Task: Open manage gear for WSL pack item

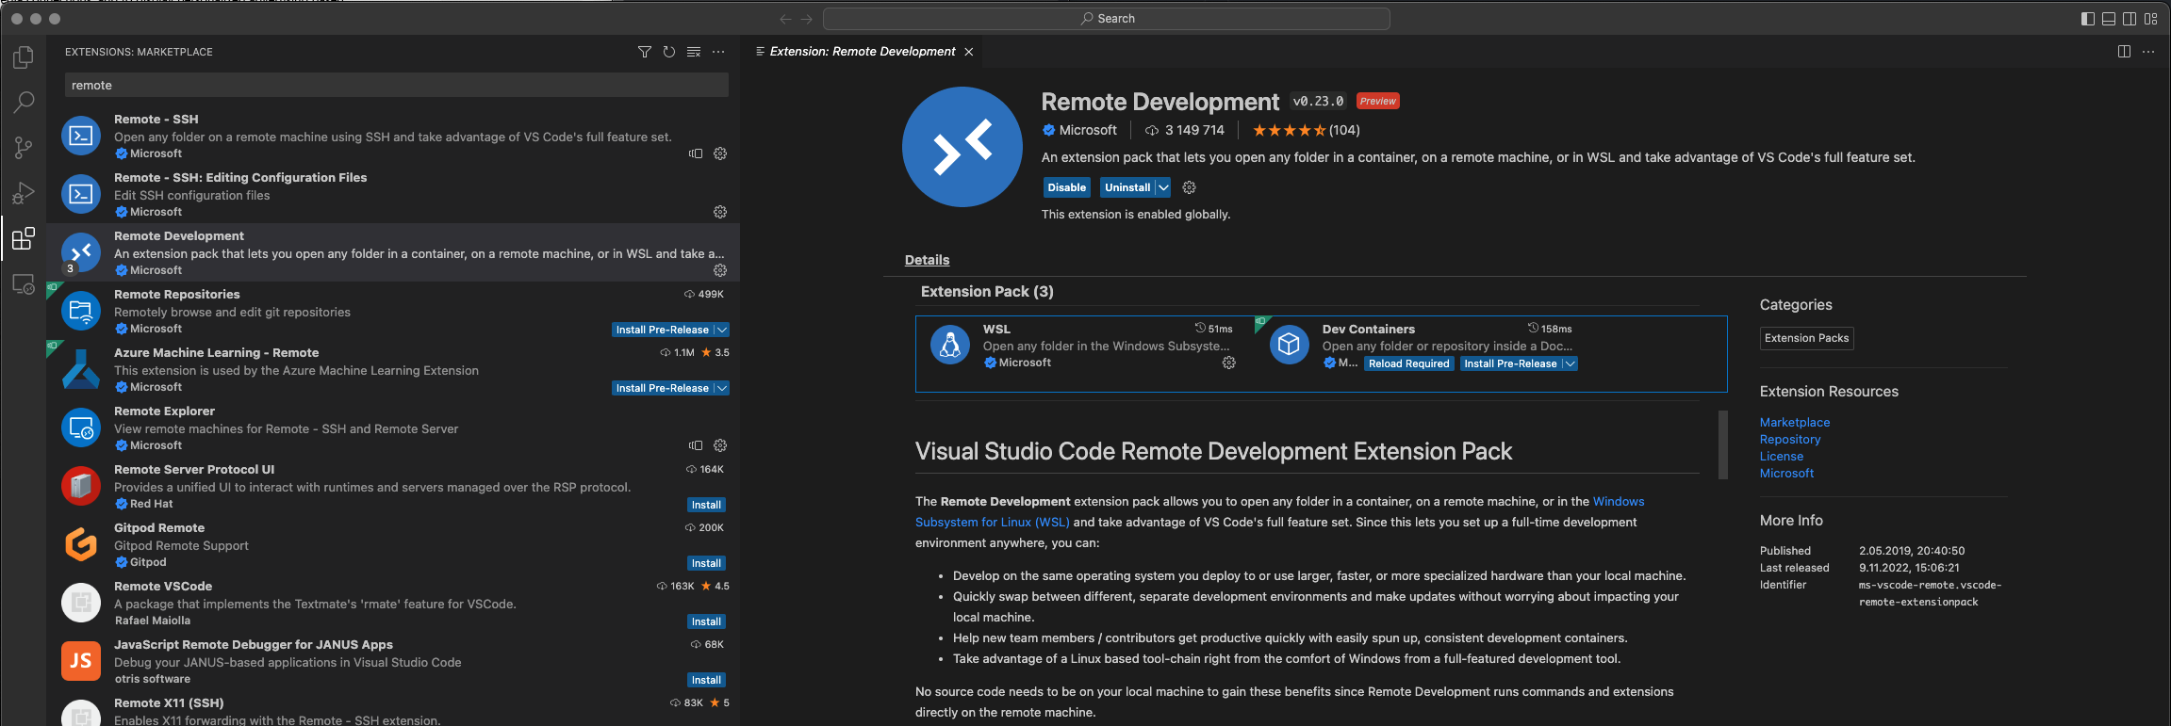Action: [1229, 363]
